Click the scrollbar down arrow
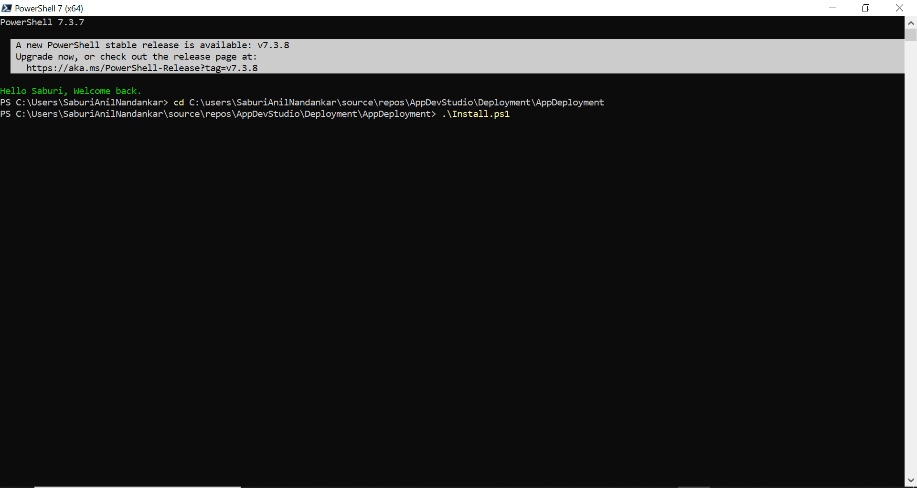The width and height of the screenshot is (917, 488). click(911, 481)
